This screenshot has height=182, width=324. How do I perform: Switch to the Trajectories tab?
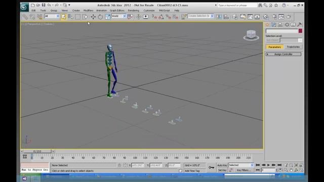[293, 47]
